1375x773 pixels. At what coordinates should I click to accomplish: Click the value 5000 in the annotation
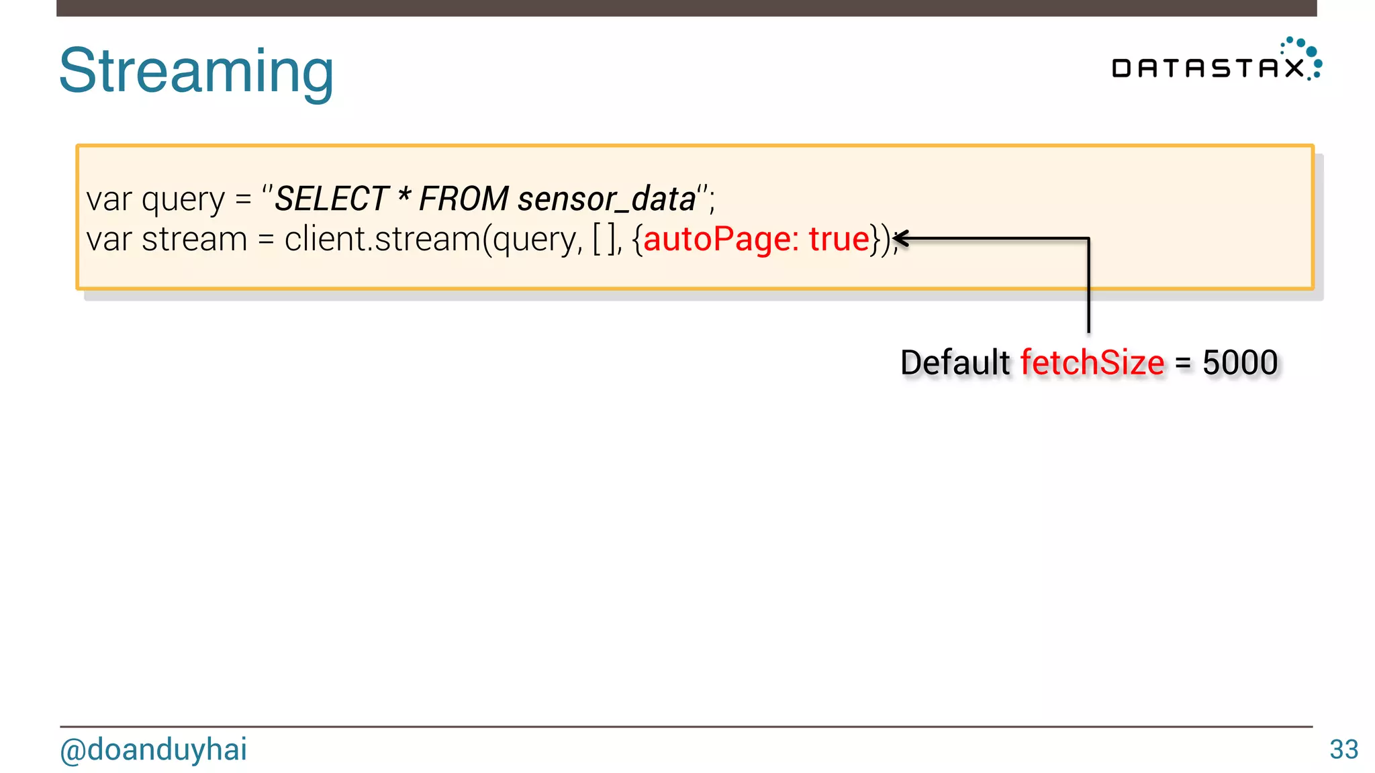click(x=1240, y=362)
